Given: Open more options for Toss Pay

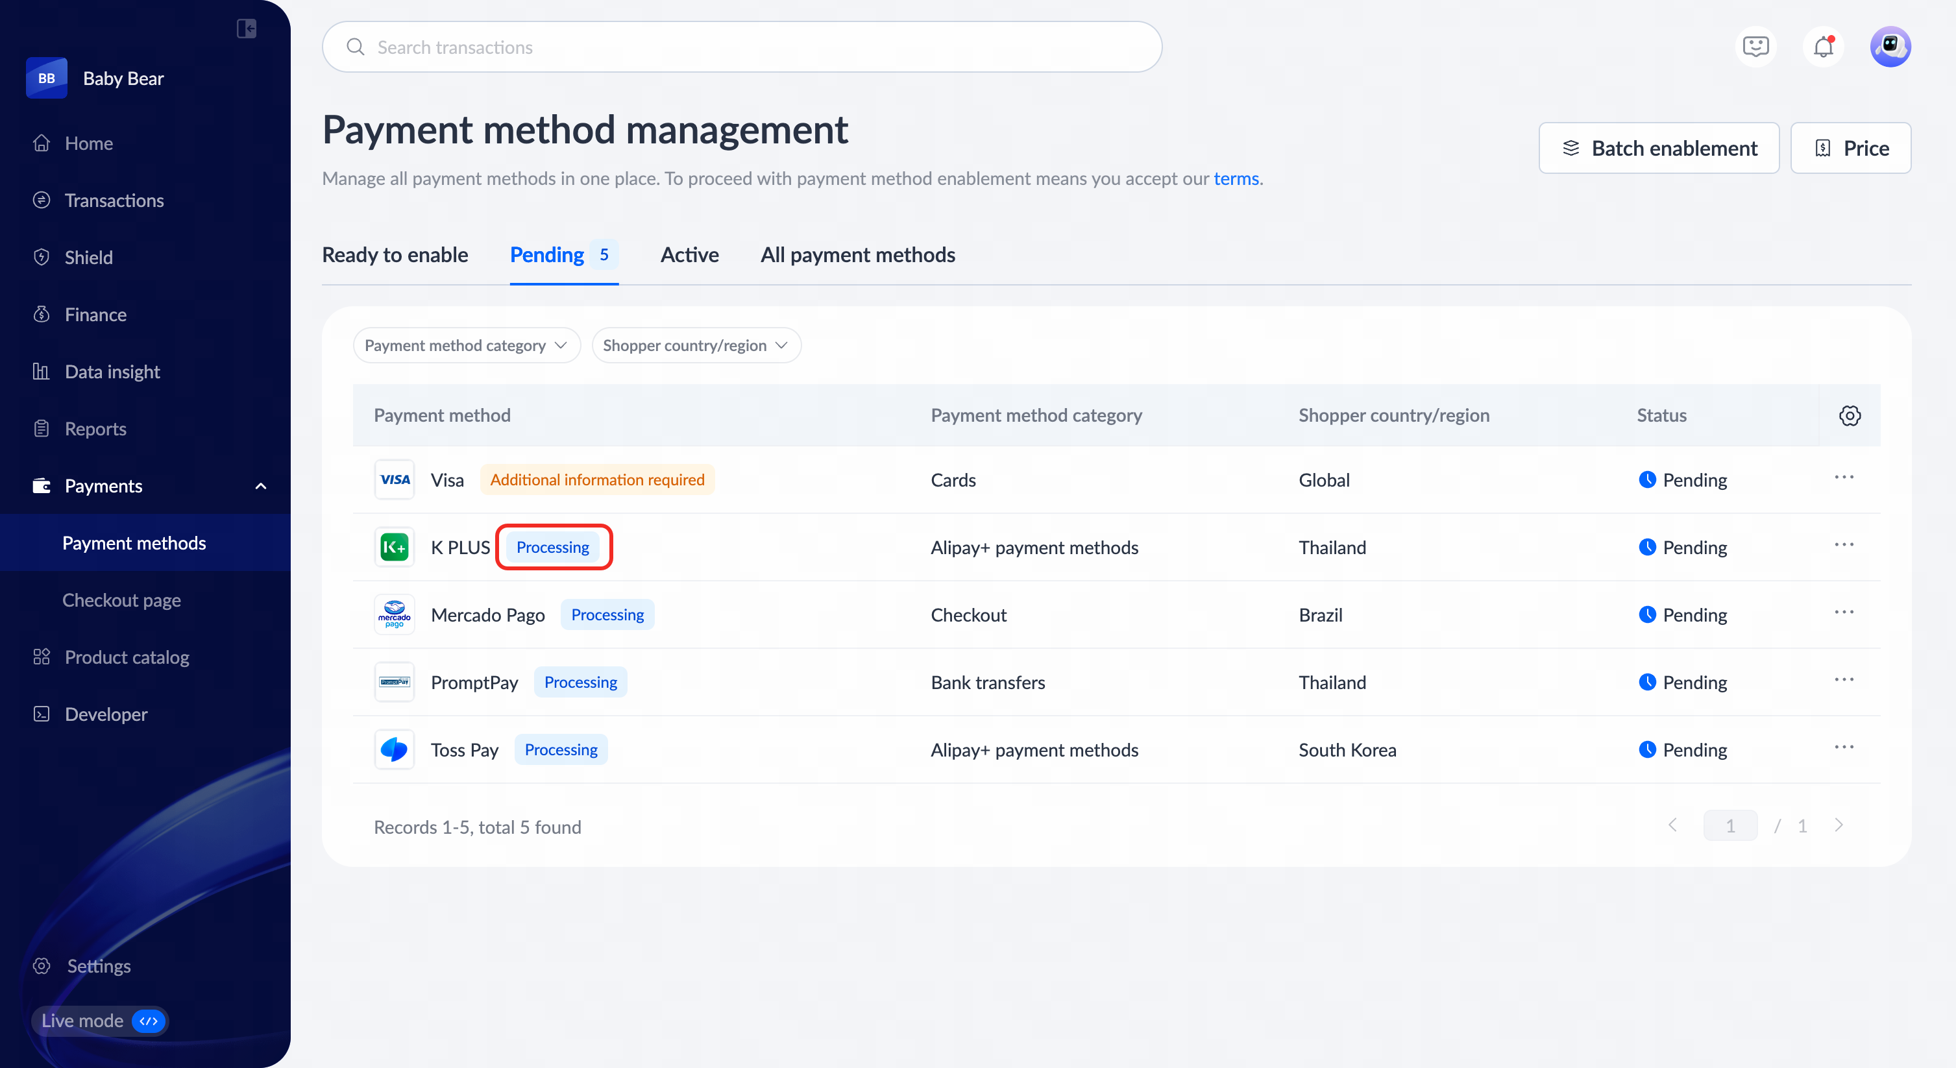Looking at the screenshot, I should pos(1844,747).
